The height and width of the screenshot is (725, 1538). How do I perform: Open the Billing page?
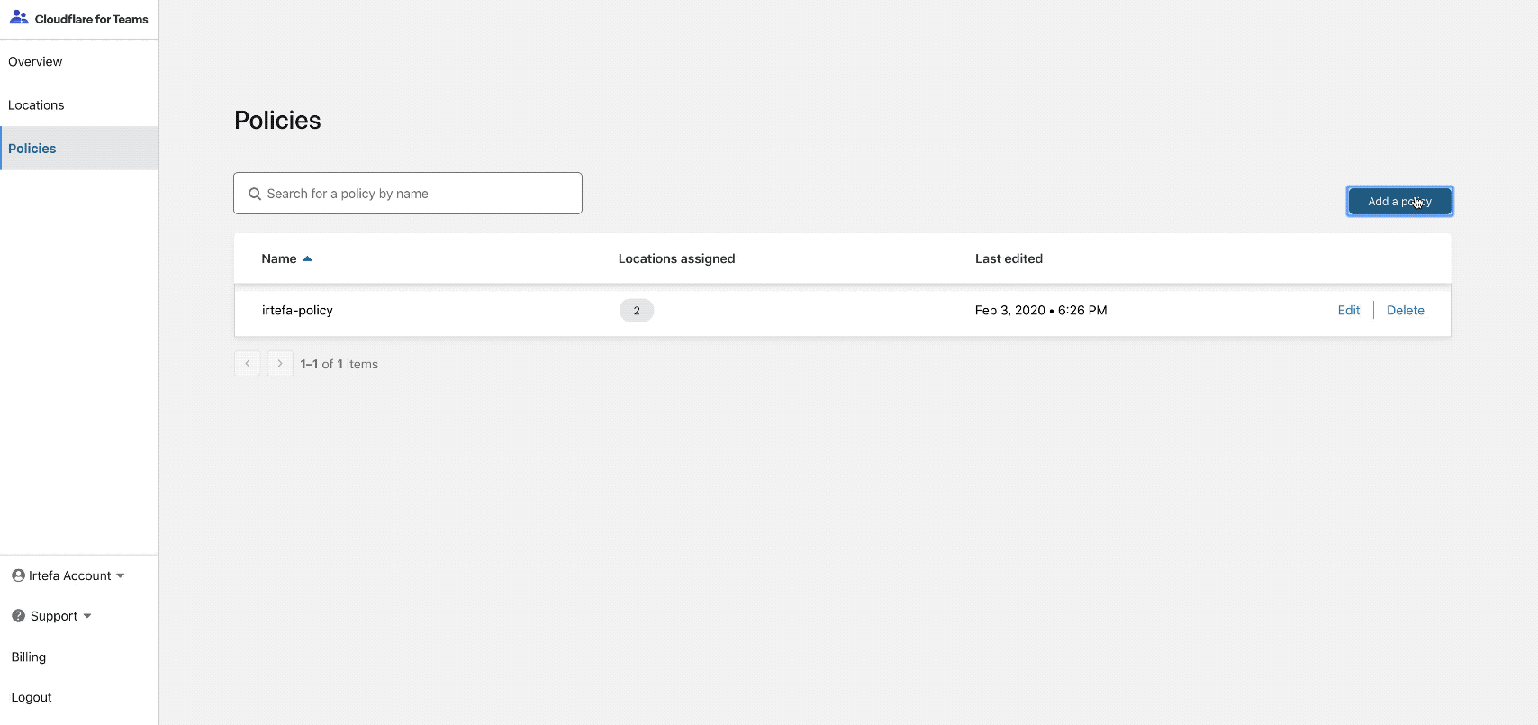29,657
